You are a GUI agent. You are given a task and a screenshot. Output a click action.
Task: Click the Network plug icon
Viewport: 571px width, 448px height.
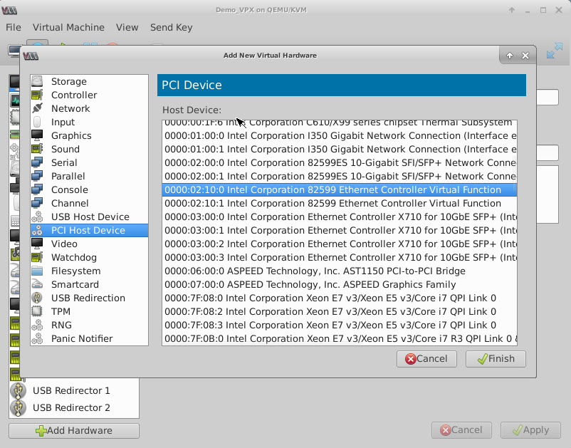37,108
